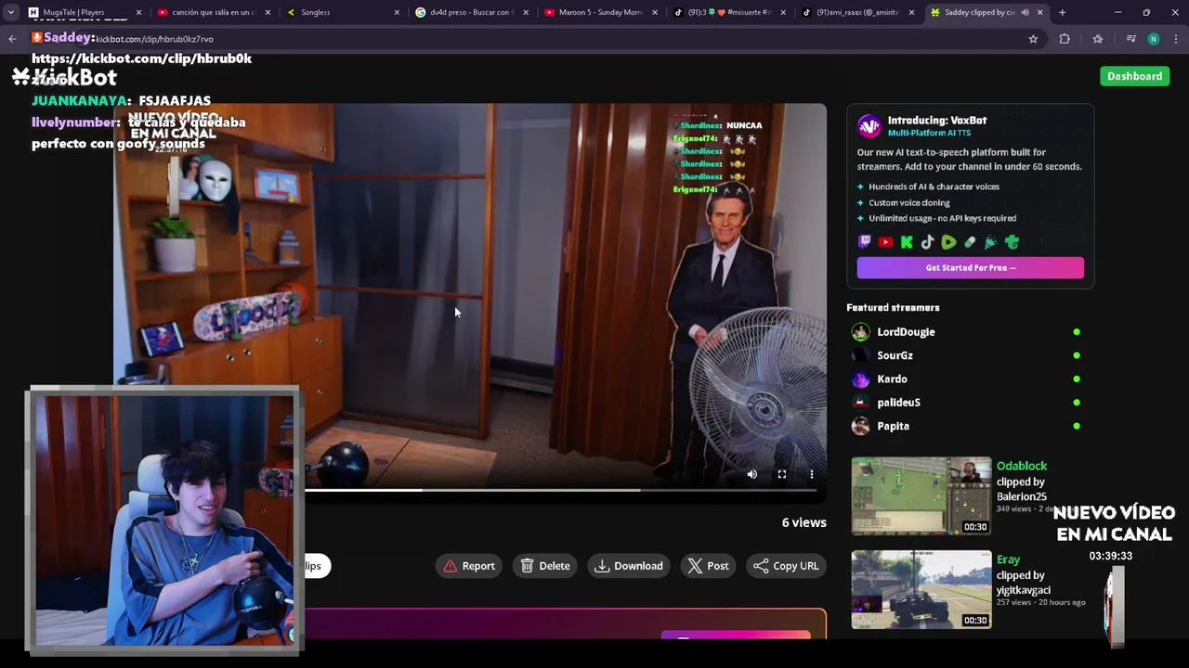1189x668 pixels.
Task: Go back with the browser back arrow
Action: pos(12,39)
